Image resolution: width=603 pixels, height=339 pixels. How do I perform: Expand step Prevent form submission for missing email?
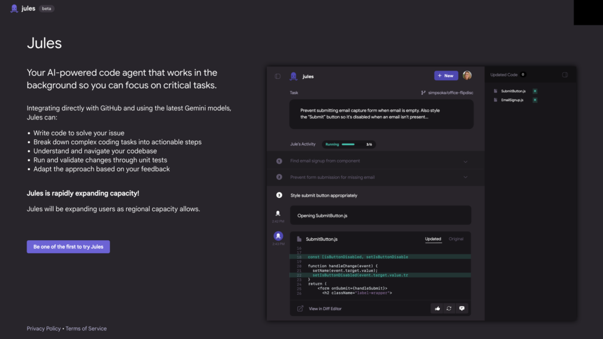(375, 177)
